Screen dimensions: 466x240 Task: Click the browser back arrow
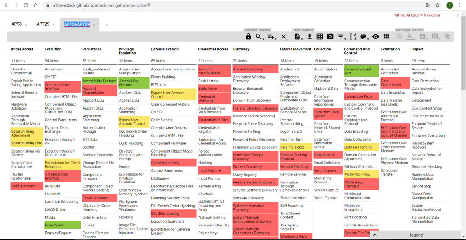coord(6,5)
